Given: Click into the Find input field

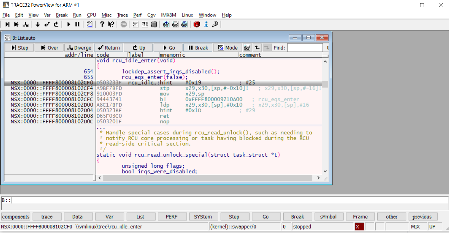Looking at the screenshot, I should 305,48.
